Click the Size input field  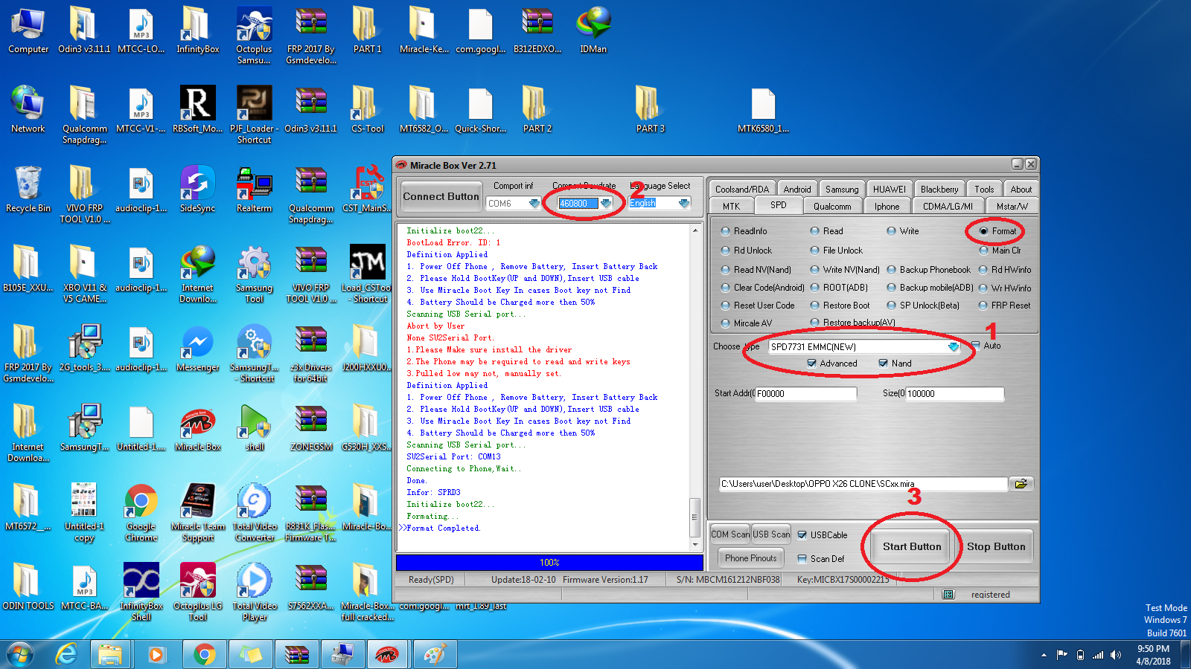click(955, 394)
